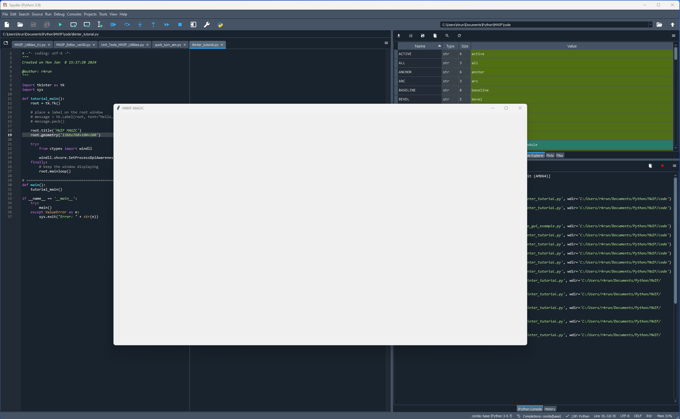Browse tabs icon in editor
This screenshot has height=419, width=680.
pos(6,43)
